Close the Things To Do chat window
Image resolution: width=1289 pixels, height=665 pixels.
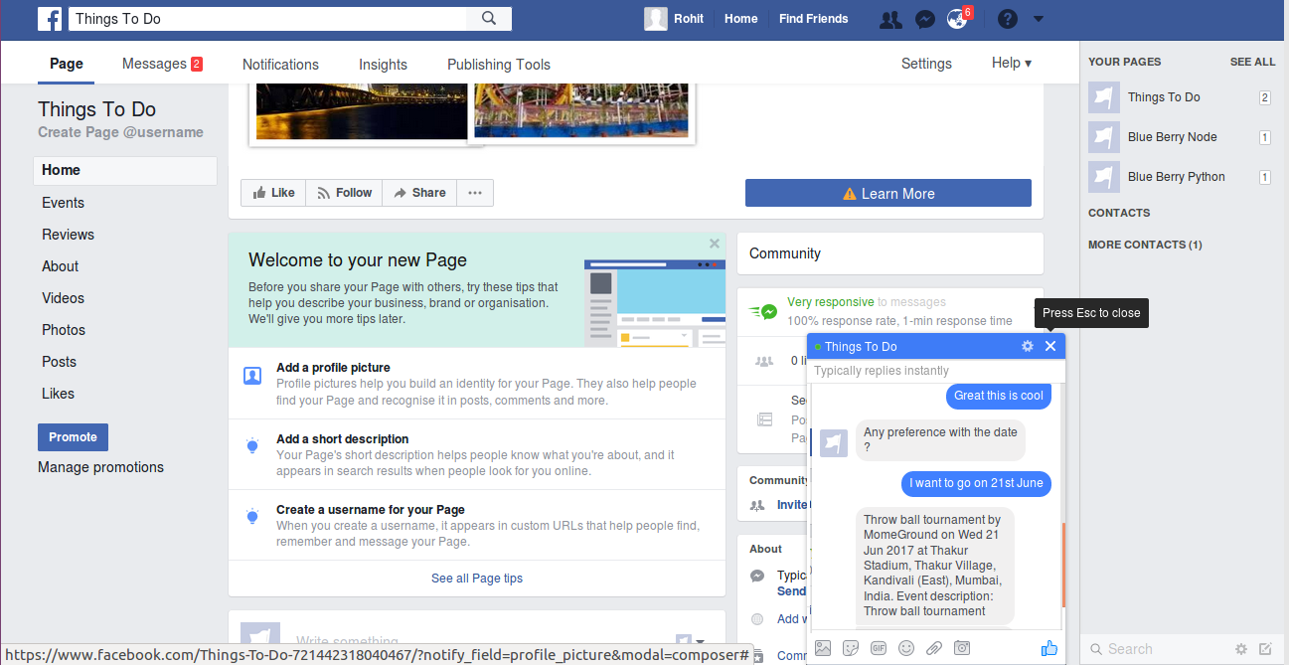[1050, 346]
